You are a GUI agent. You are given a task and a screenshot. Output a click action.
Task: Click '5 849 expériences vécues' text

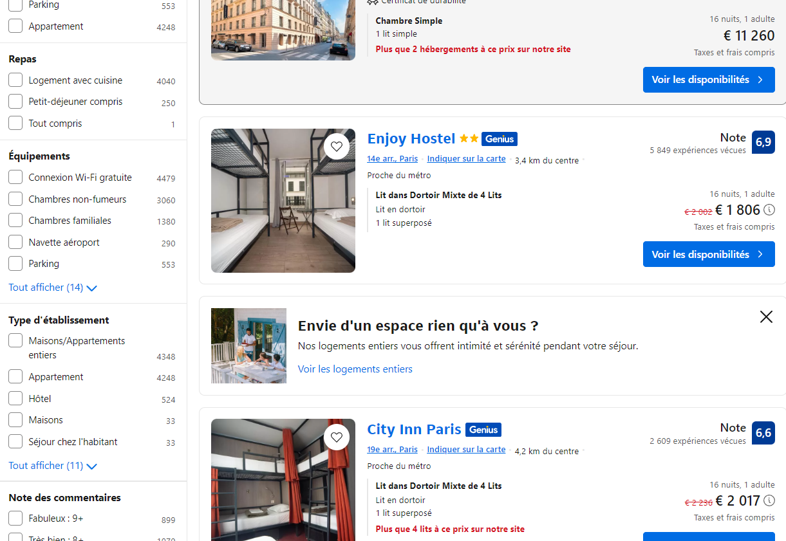coord(698,151)
